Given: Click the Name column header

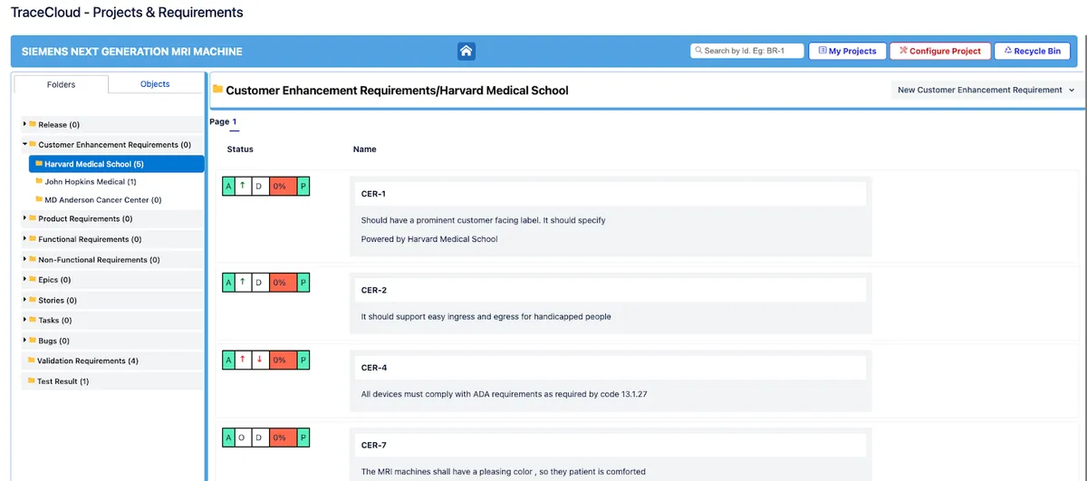Looking at the screenshot, I should coord(365,149).
